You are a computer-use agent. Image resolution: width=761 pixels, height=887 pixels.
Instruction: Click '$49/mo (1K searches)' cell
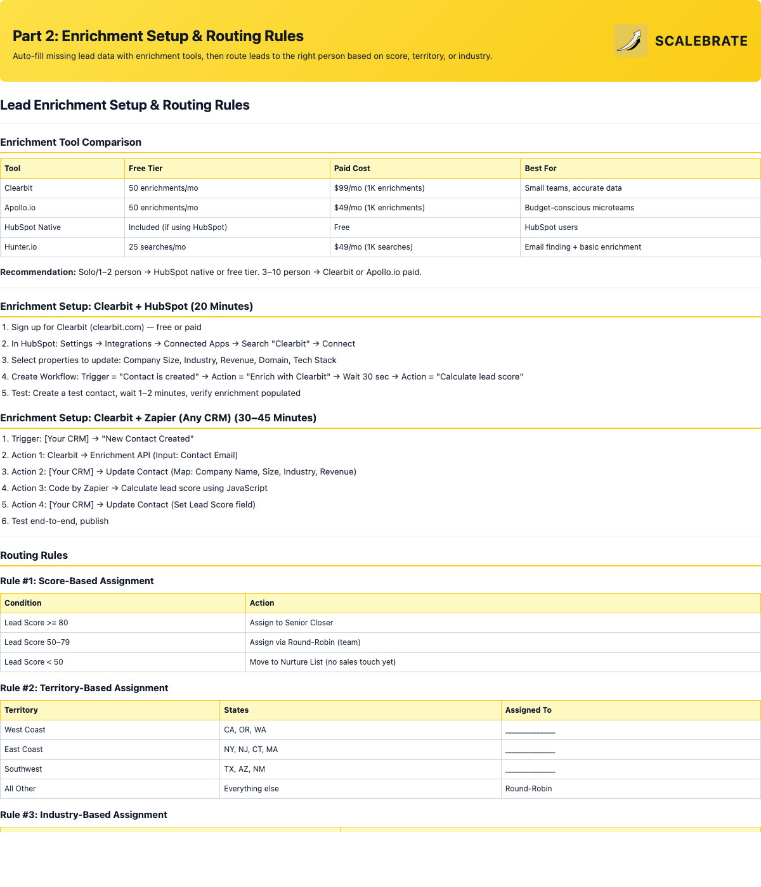pos(425,247)
